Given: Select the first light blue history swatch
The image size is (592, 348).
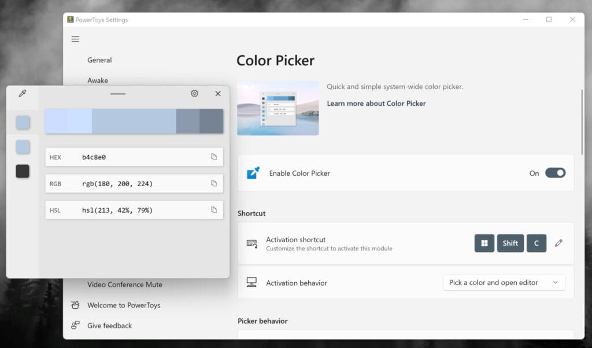Looking at the screenshot, I should pyautogui.click(x=23, y=123).
